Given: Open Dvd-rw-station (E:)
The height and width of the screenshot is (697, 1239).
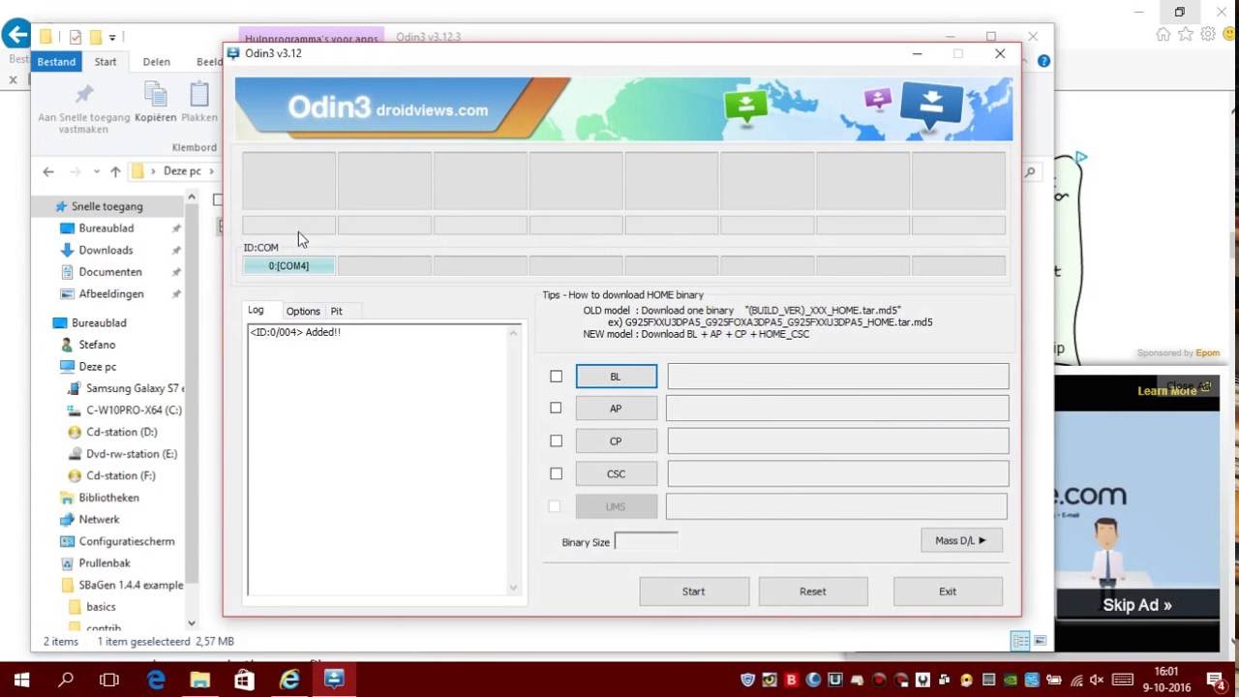Looking at the screenshot, I should point(132,454).
